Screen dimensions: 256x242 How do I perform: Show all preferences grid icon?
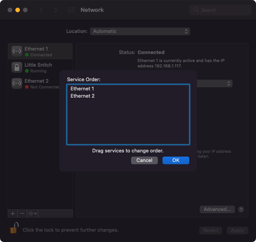tap(71, 10)
